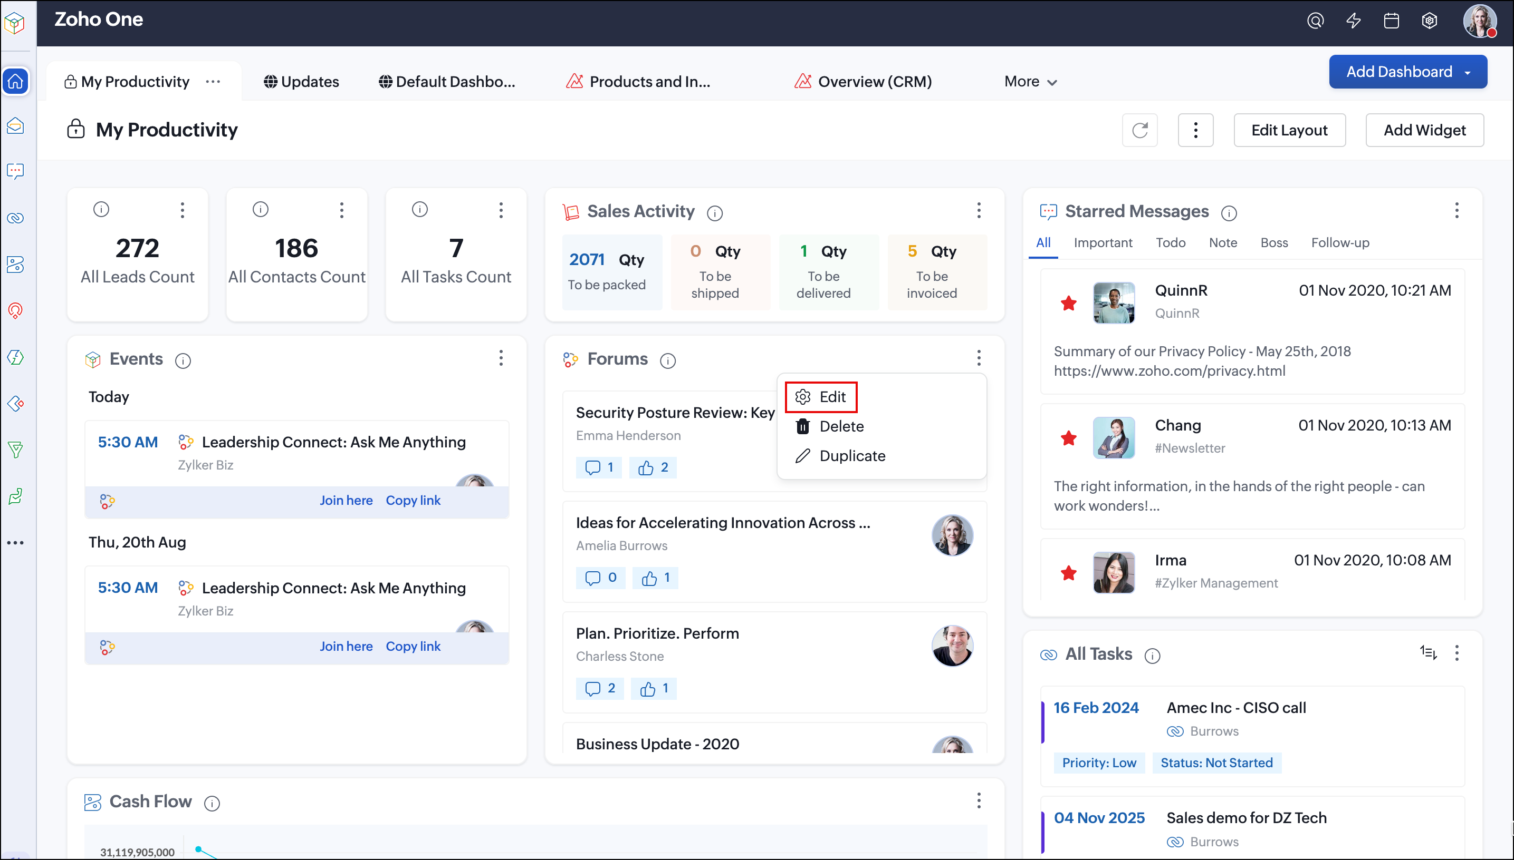
Task: Open the Add Dashboard dropdown arrow
Action: coord(1467,72)
